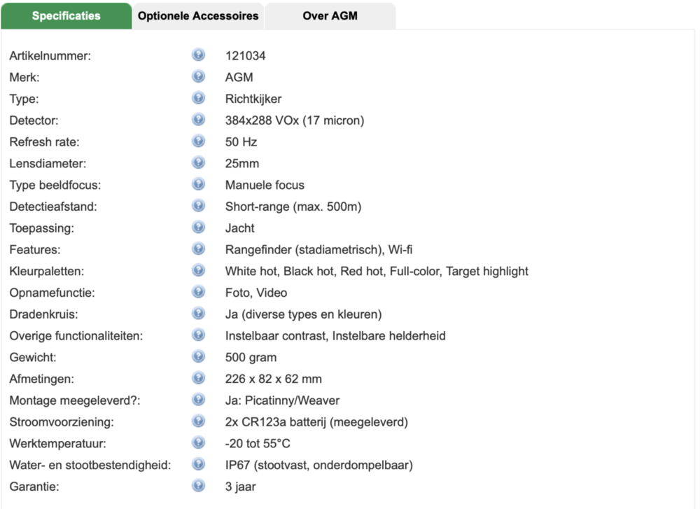Click the info icon for Opnamefunctie
The width and height of the screenshot is (700, 509).
click(x=198, y=292)
